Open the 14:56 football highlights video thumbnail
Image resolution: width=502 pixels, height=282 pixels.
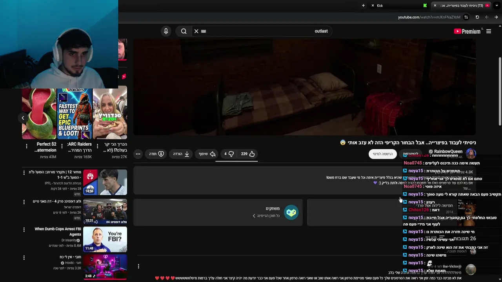[x=105, y=182]
